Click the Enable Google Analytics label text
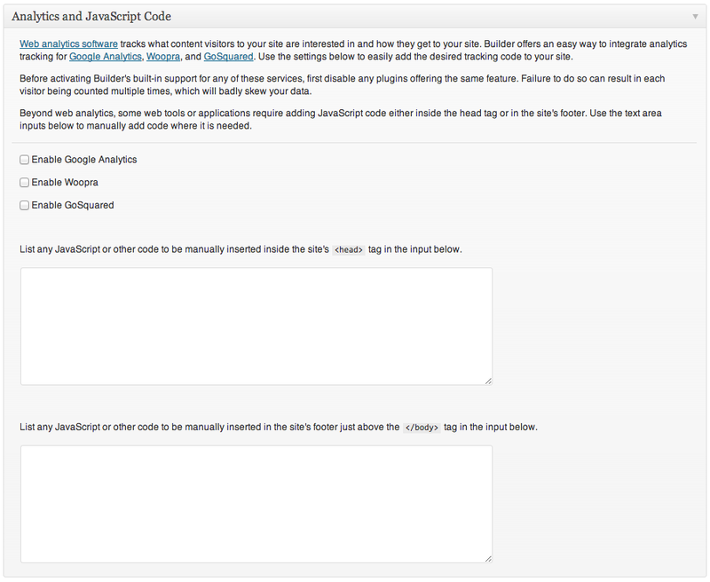710x582 pixels. pyautogui.click(x=84, y=160)
